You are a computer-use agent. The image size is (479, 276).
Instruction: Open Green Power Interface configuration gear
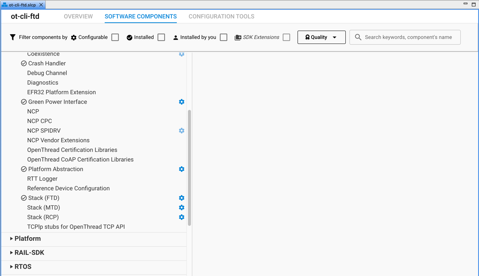181,102
